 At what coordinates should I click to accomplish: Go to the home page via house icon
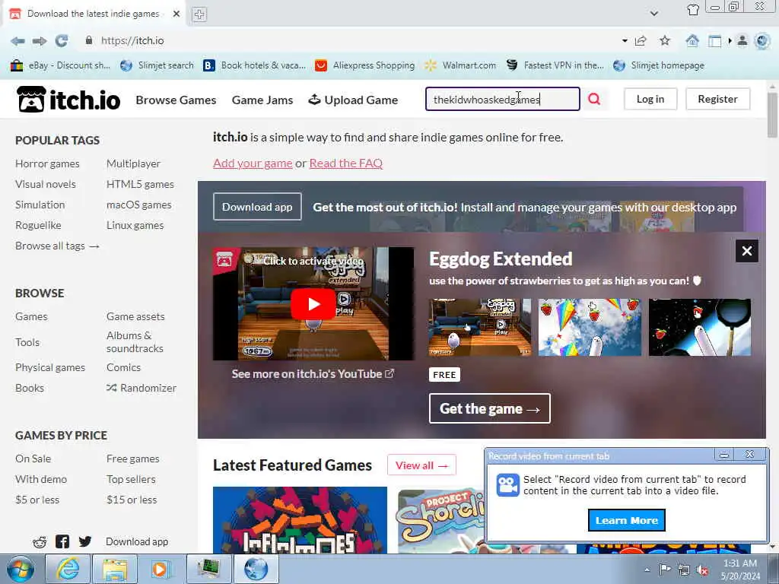coord(692,41)
